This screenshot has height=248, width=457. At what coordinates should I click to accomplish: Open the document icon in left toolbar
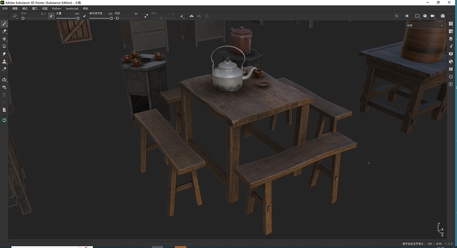[x=4, y=110]
